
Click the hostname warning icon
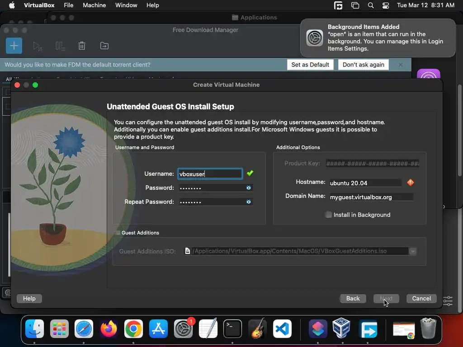pyautogui.click(x=411, y=183)
